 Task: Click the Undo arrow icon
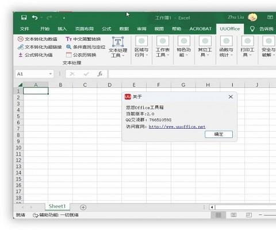tap(35, 18)
